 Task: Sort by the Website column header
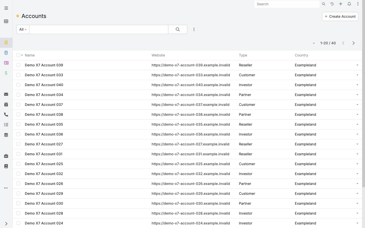pos(158,55)
